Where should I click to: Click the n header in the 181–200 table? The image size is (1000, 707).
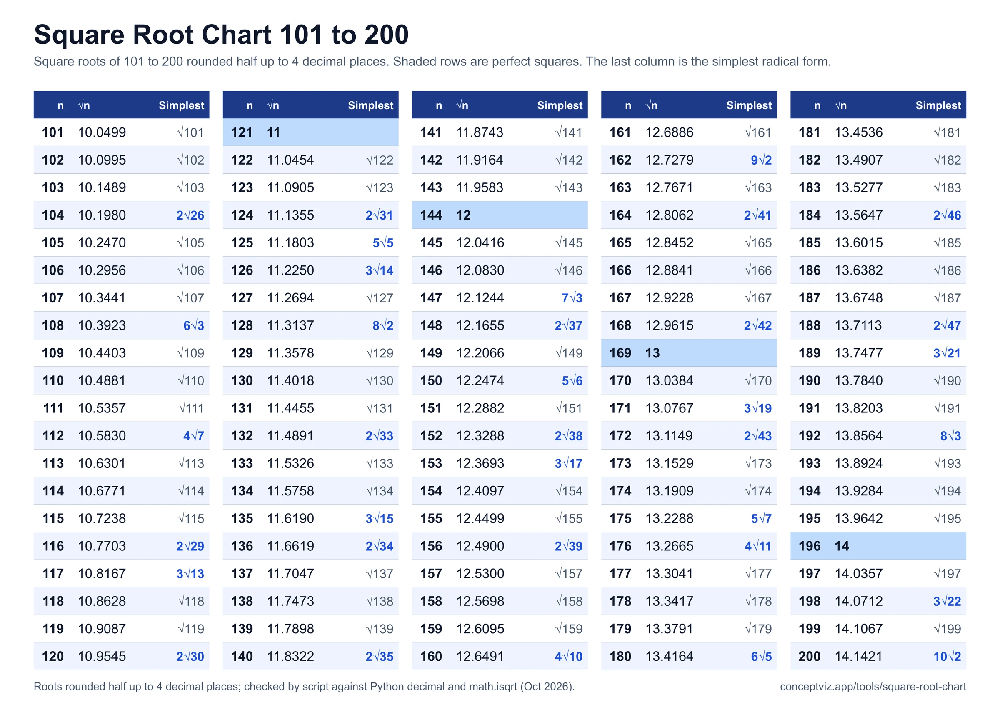[817, 105]
